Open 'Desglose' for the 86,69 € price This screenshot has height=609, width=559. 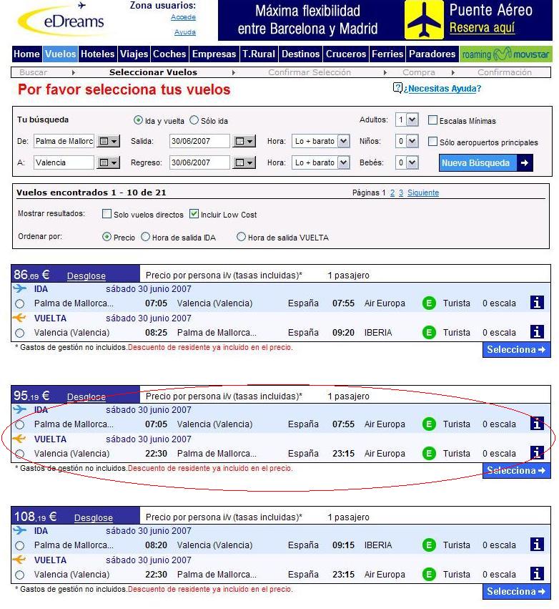point(86,276)
